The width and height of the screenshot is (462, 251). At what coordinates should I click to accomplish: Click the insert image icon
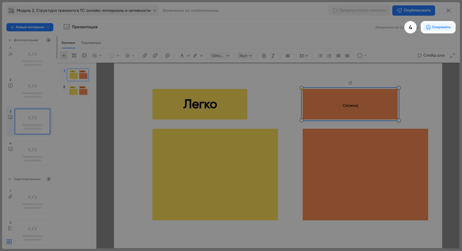tap(84, 55)
